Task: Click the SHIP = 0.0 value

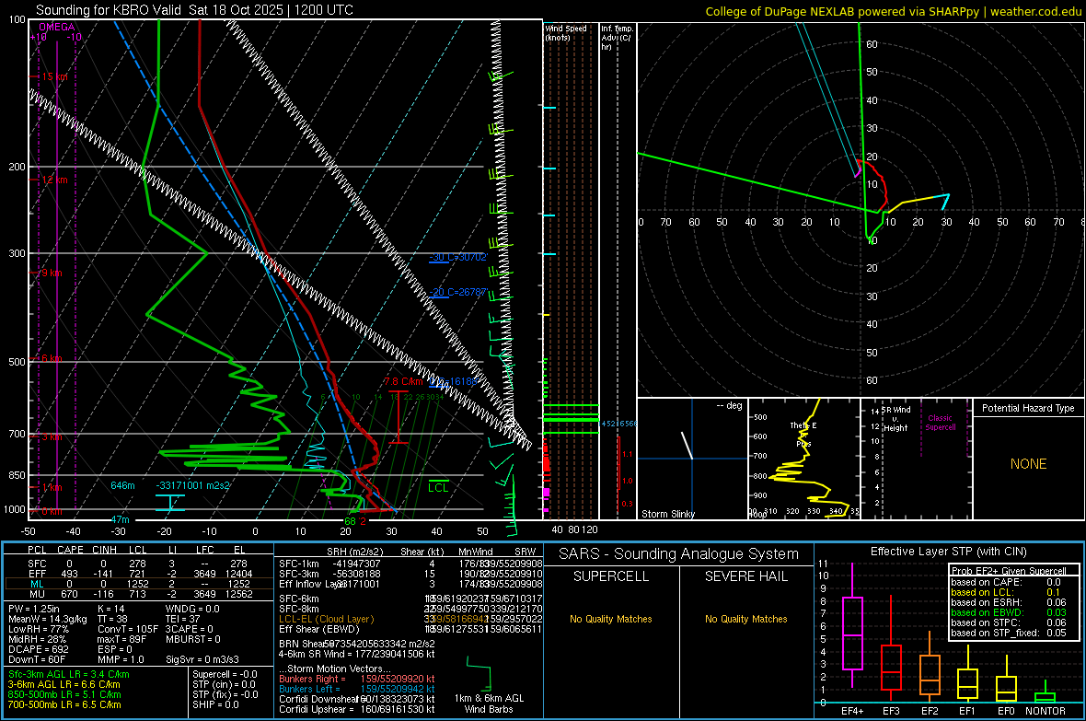Action: pos(215,704)
